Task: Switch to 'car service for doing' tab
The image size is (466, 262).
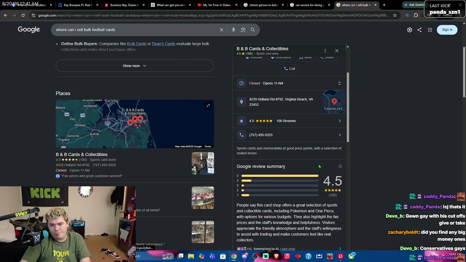Action: (310, 5)
